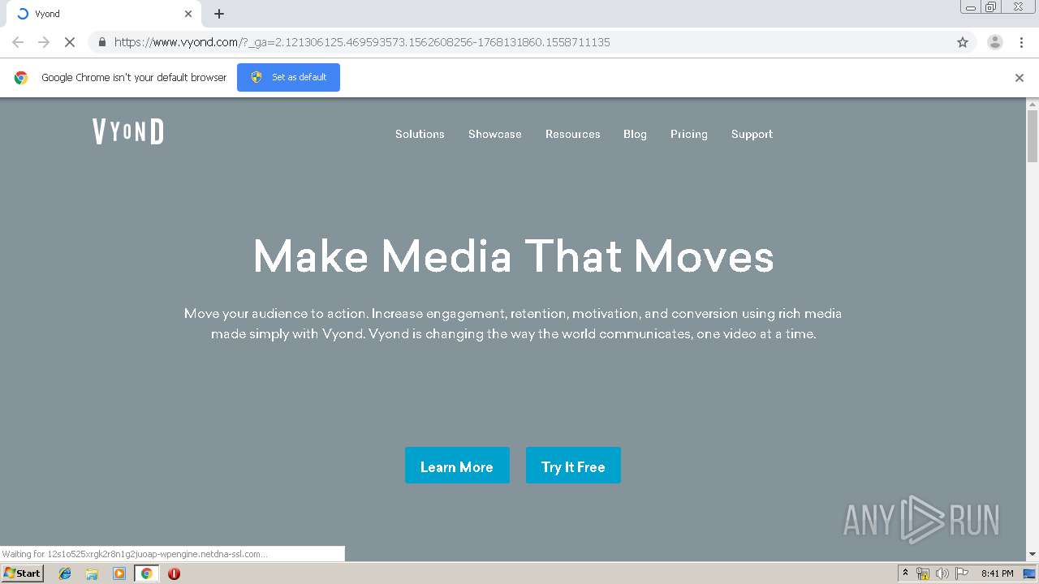Image resolution: width=1039 pixels, height=584 pixels.
Task: Click the scrollbar up arrow
Action: coord(1033,104)
